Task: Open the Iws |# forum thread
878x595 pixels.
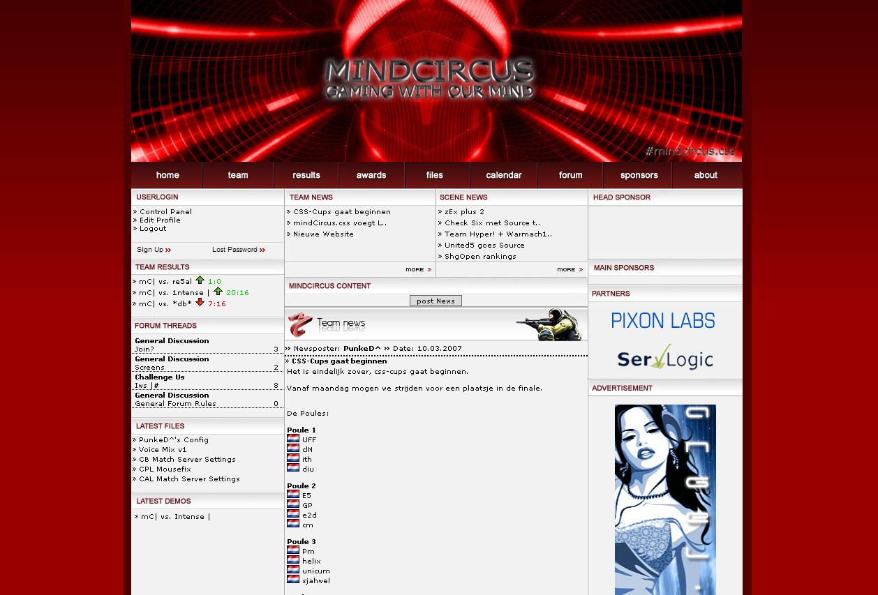Action: click(x=147, y=386)
